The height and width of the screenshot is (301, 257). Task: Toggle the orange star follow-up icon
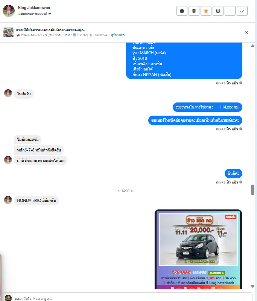pos(206,11)
